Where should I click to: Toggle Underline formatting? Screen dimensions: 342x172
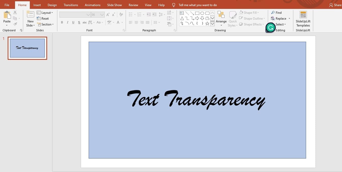click(73, 22)
